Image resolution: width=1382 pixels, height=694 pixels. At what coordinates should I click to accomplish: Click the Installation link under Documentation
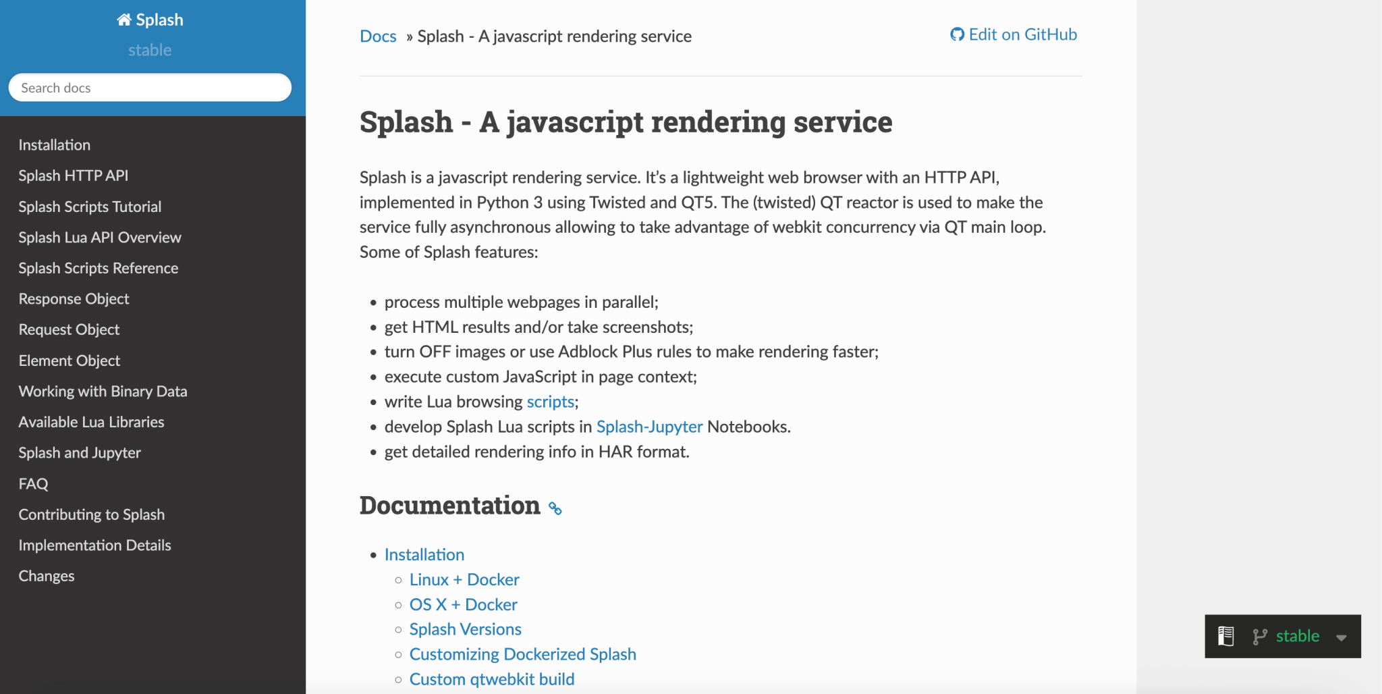[424, 554]
